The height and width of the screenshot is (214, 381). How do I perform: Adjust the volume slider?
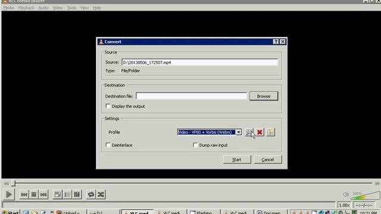366,196
